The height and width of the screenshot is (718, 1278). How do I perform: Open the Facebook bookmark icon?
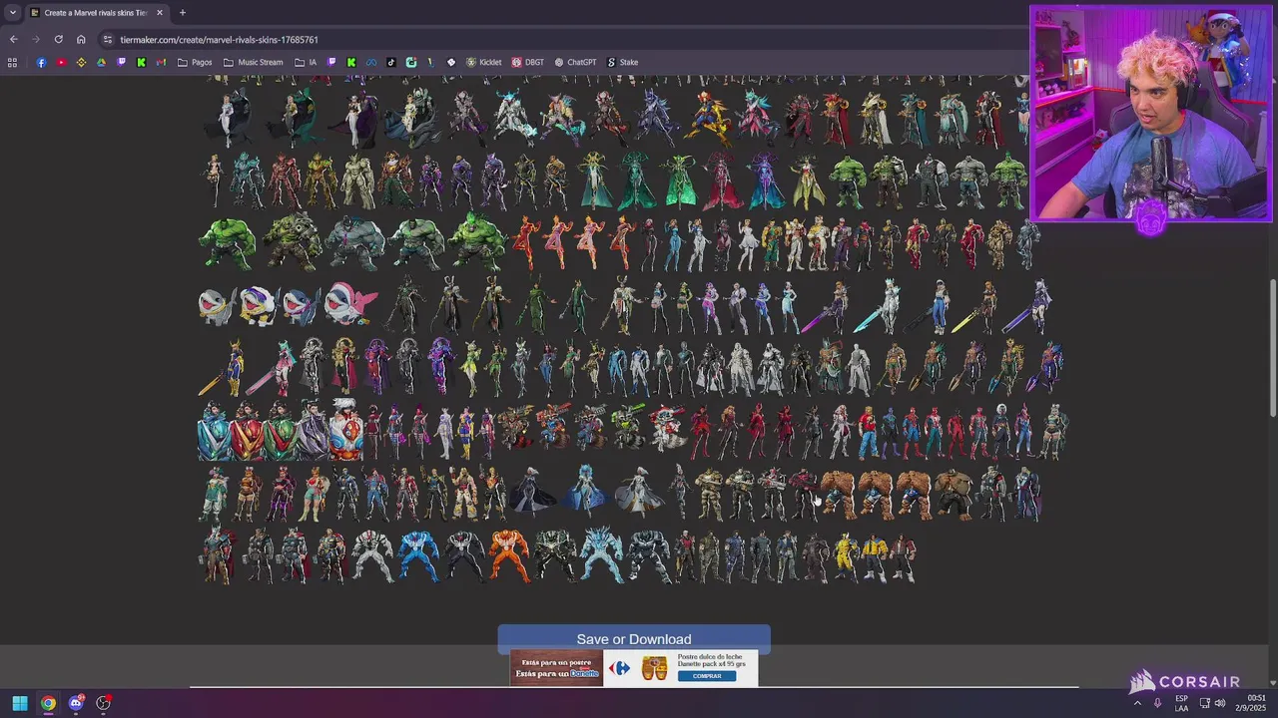pos(41,62)
